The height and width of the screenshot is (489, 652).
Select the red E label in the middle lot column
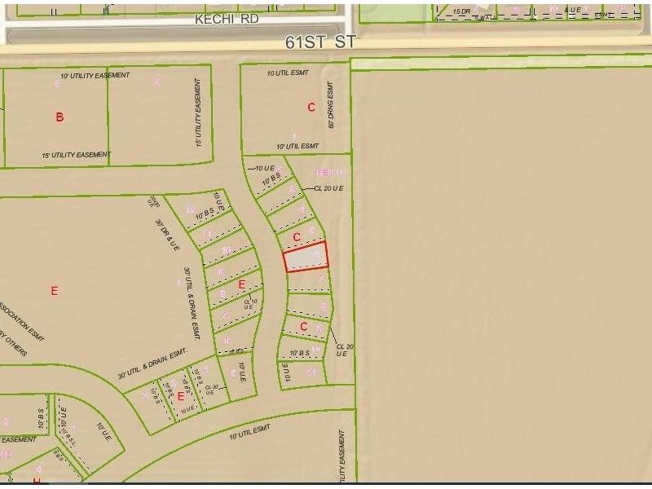click(242, 284)
